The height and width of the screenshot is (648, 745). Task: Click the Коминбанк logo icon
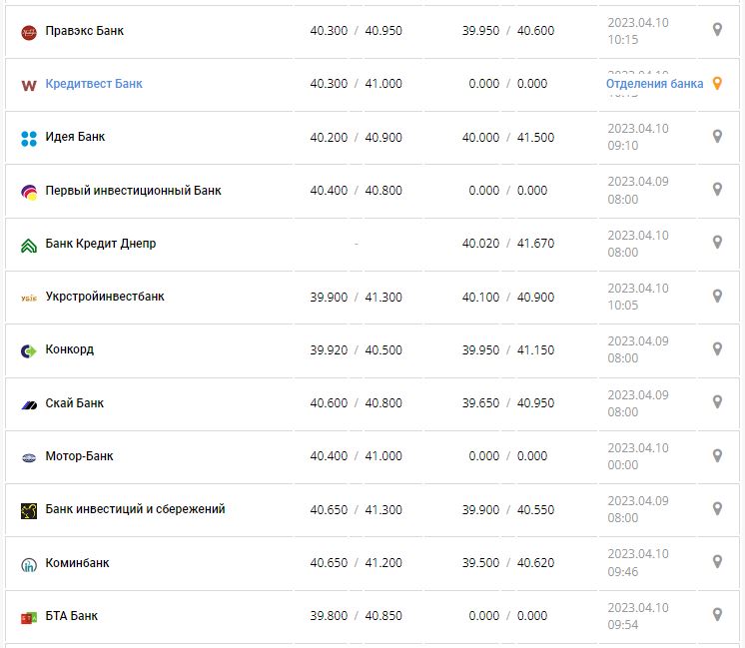29,564
